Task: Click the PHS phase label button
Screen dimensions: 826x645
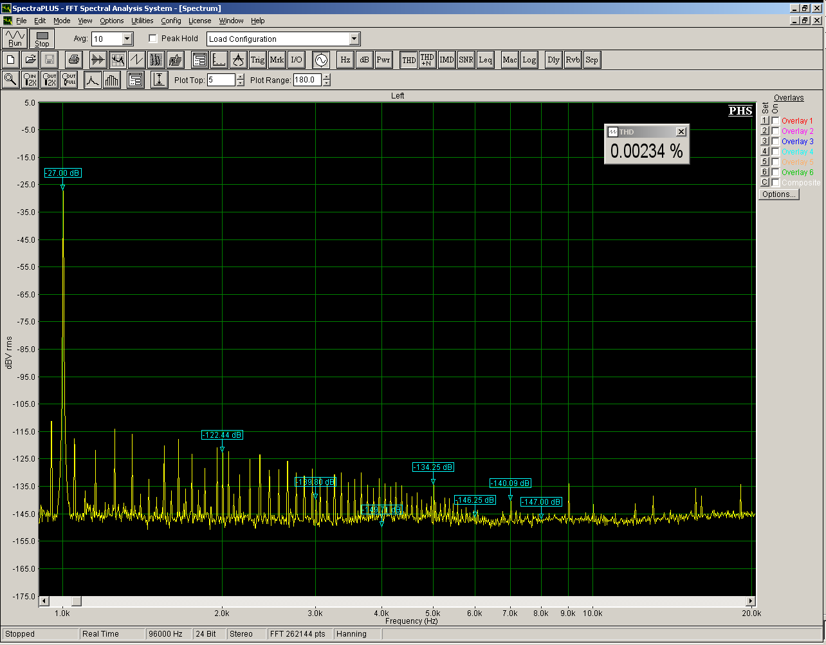Action: pyautogui.click(x=740, y=111)
